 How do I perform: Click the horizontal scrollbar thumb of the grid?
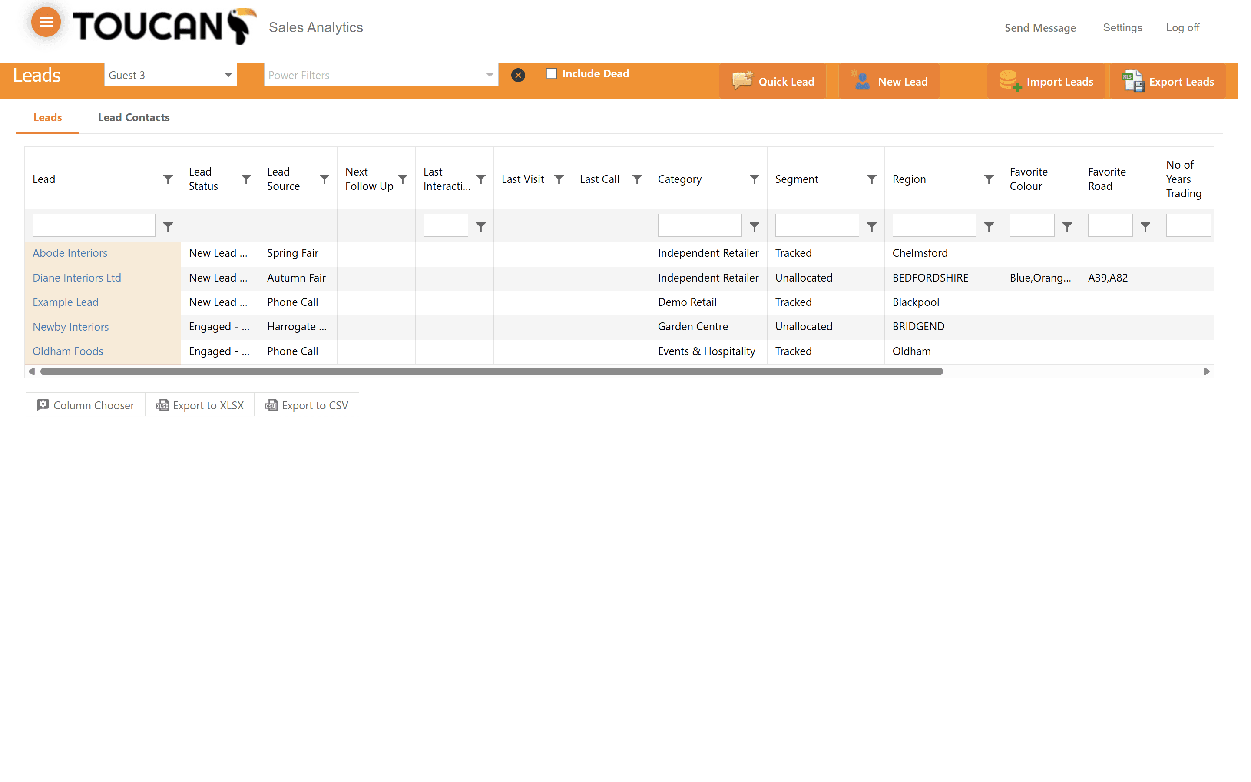[492, 371]
